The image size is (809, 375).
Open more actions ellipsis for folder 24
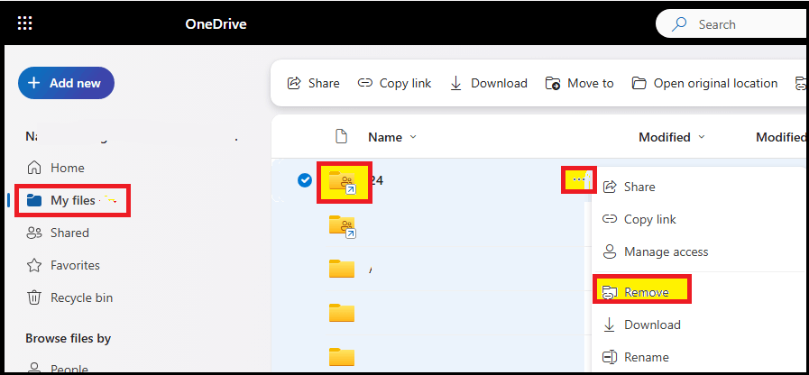pos(579,179)
